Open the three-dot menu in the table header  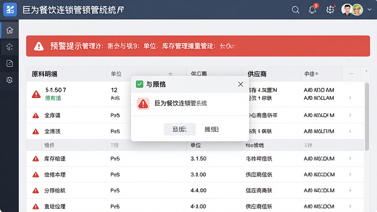pos(351,74)
